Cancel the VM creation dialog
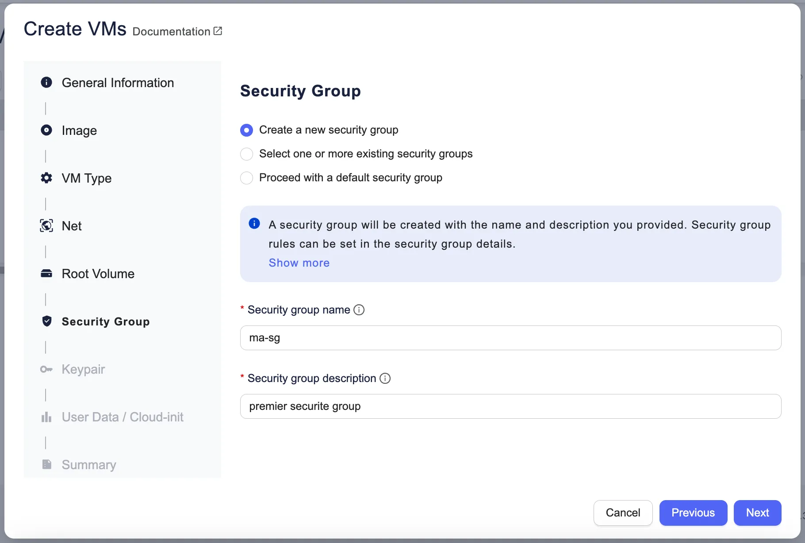805x543 pixels. click(623, 513)
